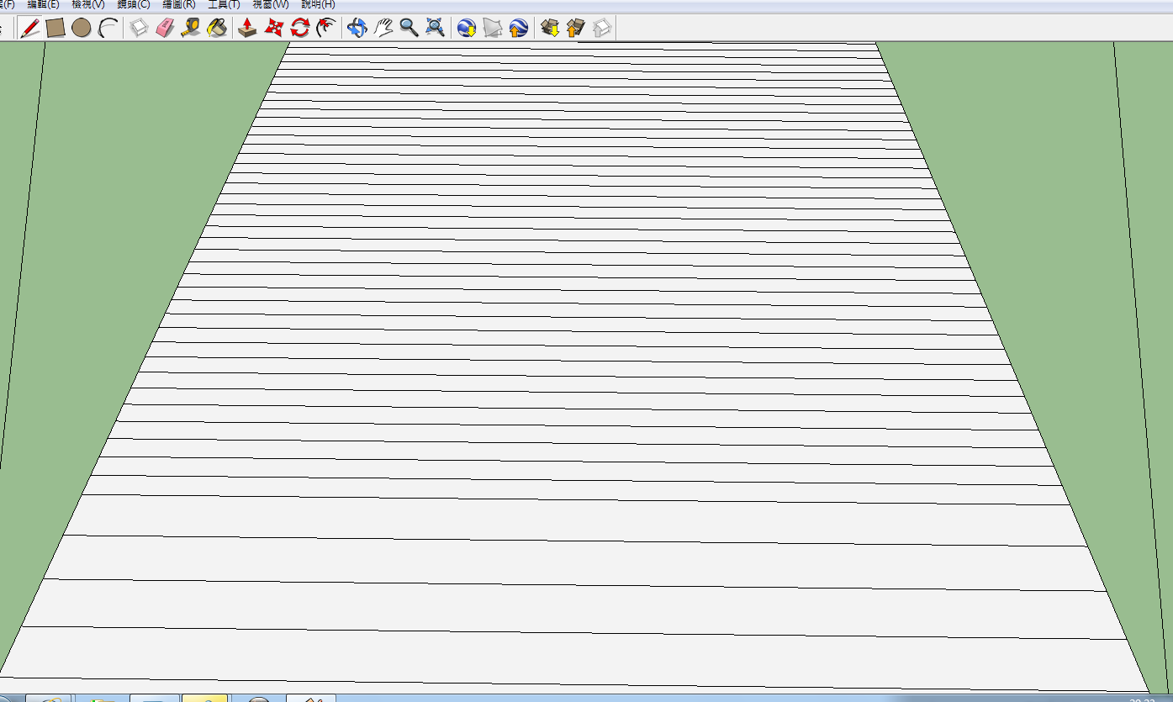Click the greyed Share Component icon
Viewport: 1173px width, 702px height.
point(602,29)
